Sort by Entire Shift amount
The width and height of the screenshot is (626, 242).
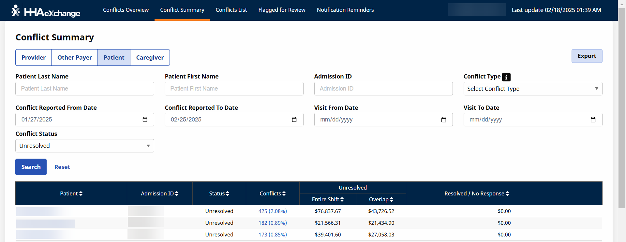tap(328, 199)
